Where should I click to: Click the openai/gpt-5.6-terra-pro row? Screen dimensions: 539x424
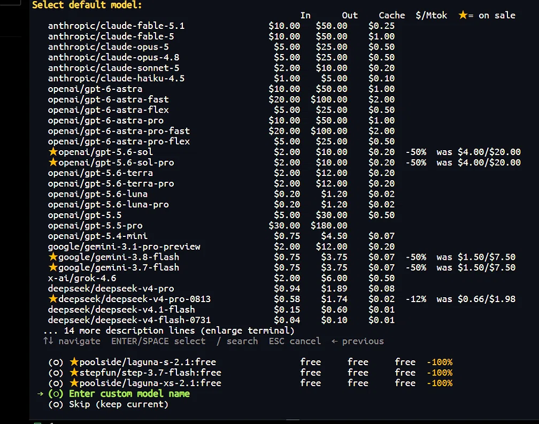(x=221, y=183)
